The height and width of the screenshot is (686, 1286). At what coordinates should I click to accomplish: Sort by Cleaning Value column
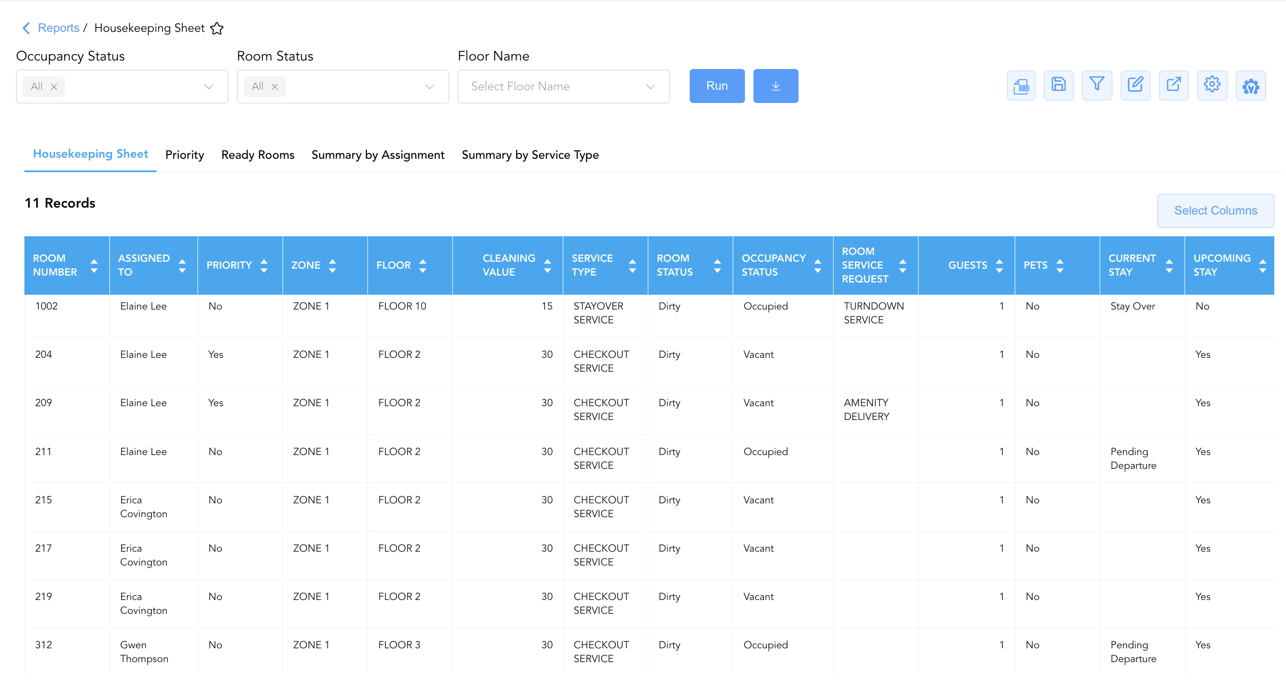pyautogui.click(x=547, y=265)
